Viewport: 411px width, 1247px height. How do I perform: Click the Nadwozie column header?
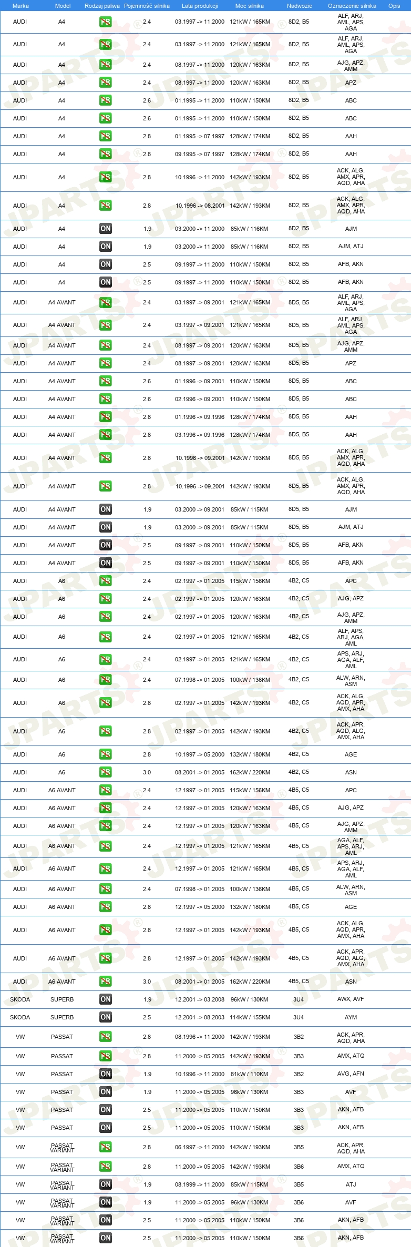(299, 6)
